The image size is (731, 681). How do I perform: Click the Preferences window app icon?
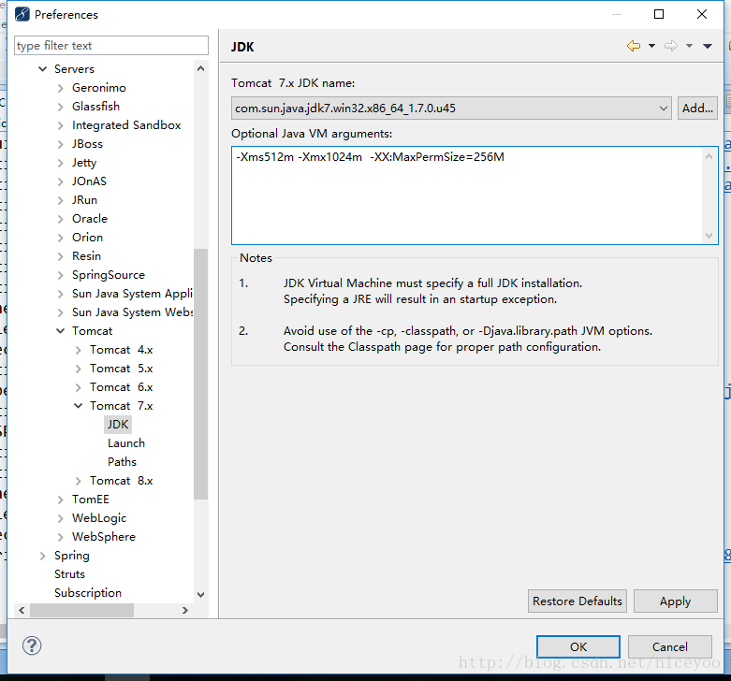[x=22, y=14]
